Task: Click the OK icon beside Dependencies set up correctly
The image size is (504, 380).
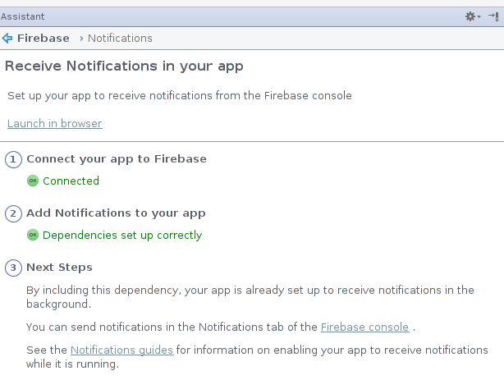Action: point(33,235)
